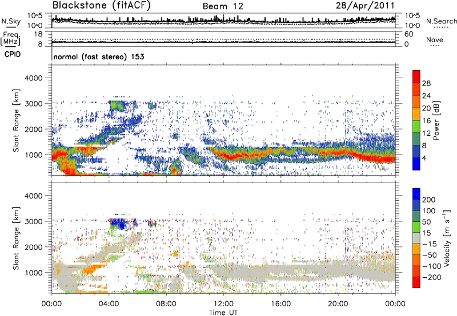Click the orange velocity patch near 03:00
The image size is (457, 316).
[x=93, y=269]
